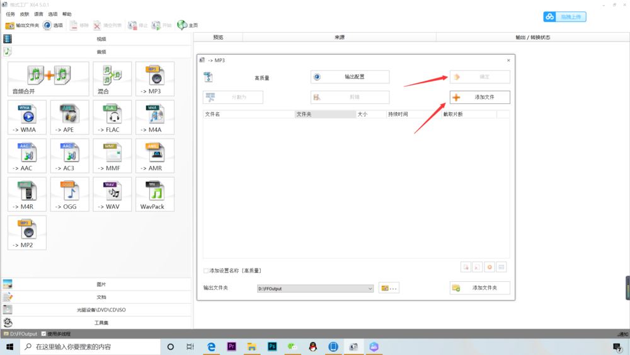Viewport: 630px width, 355px height.
Task: Click the 开始 start toolbar button
Action: pyautogui.click(x=161, y=25)
